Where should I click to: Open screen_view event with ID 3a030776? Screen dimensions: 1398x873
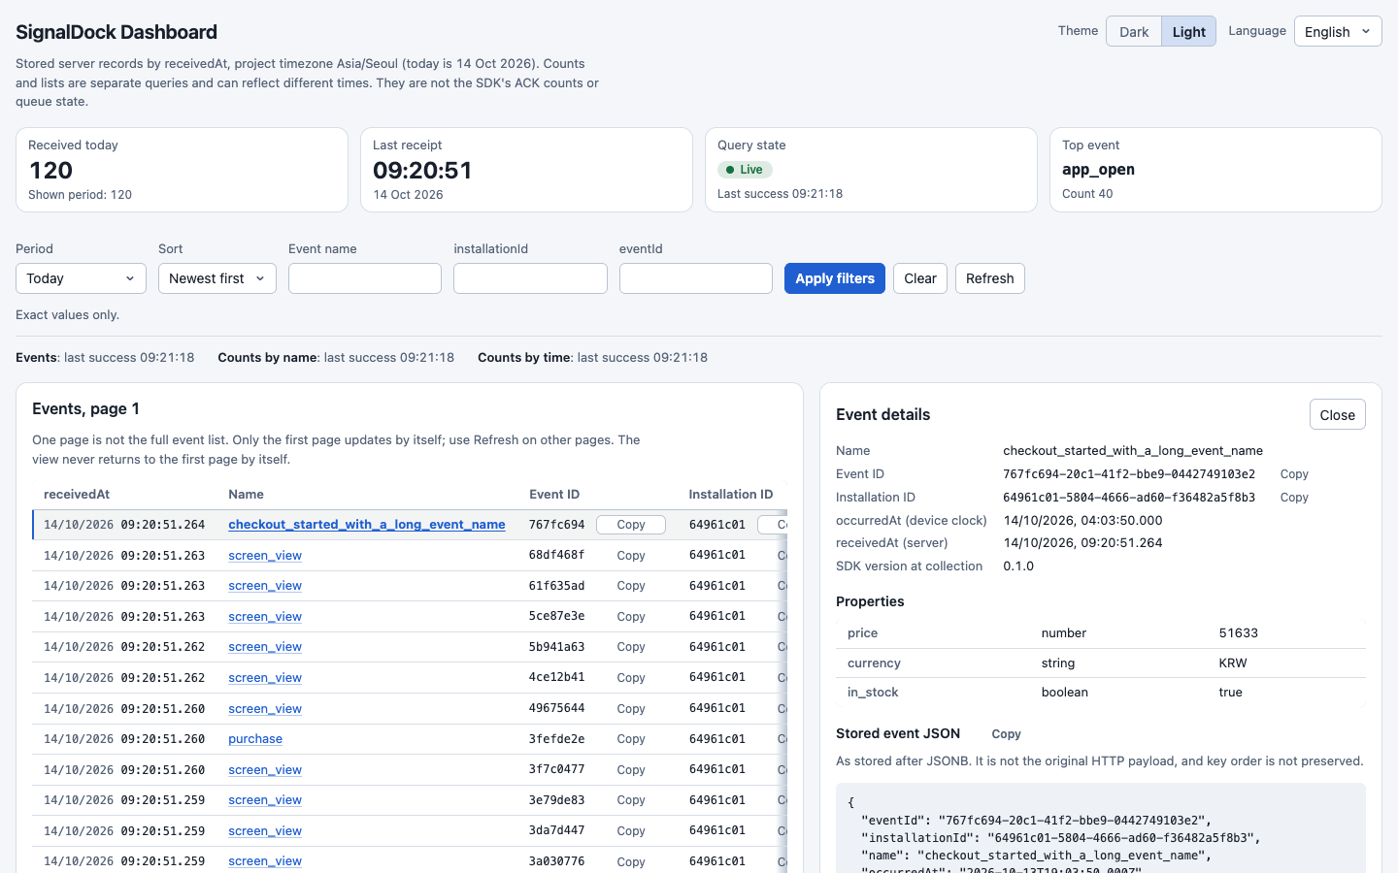pos(265,861)
